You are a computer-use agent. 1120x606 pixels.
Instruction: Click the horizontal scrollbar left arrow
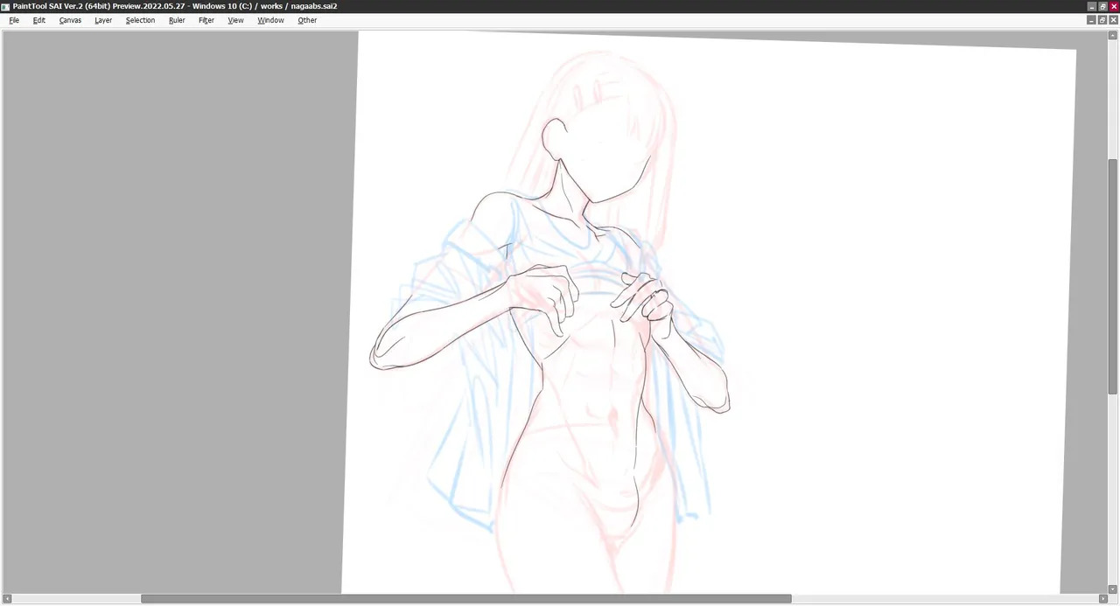click(7, 599)
